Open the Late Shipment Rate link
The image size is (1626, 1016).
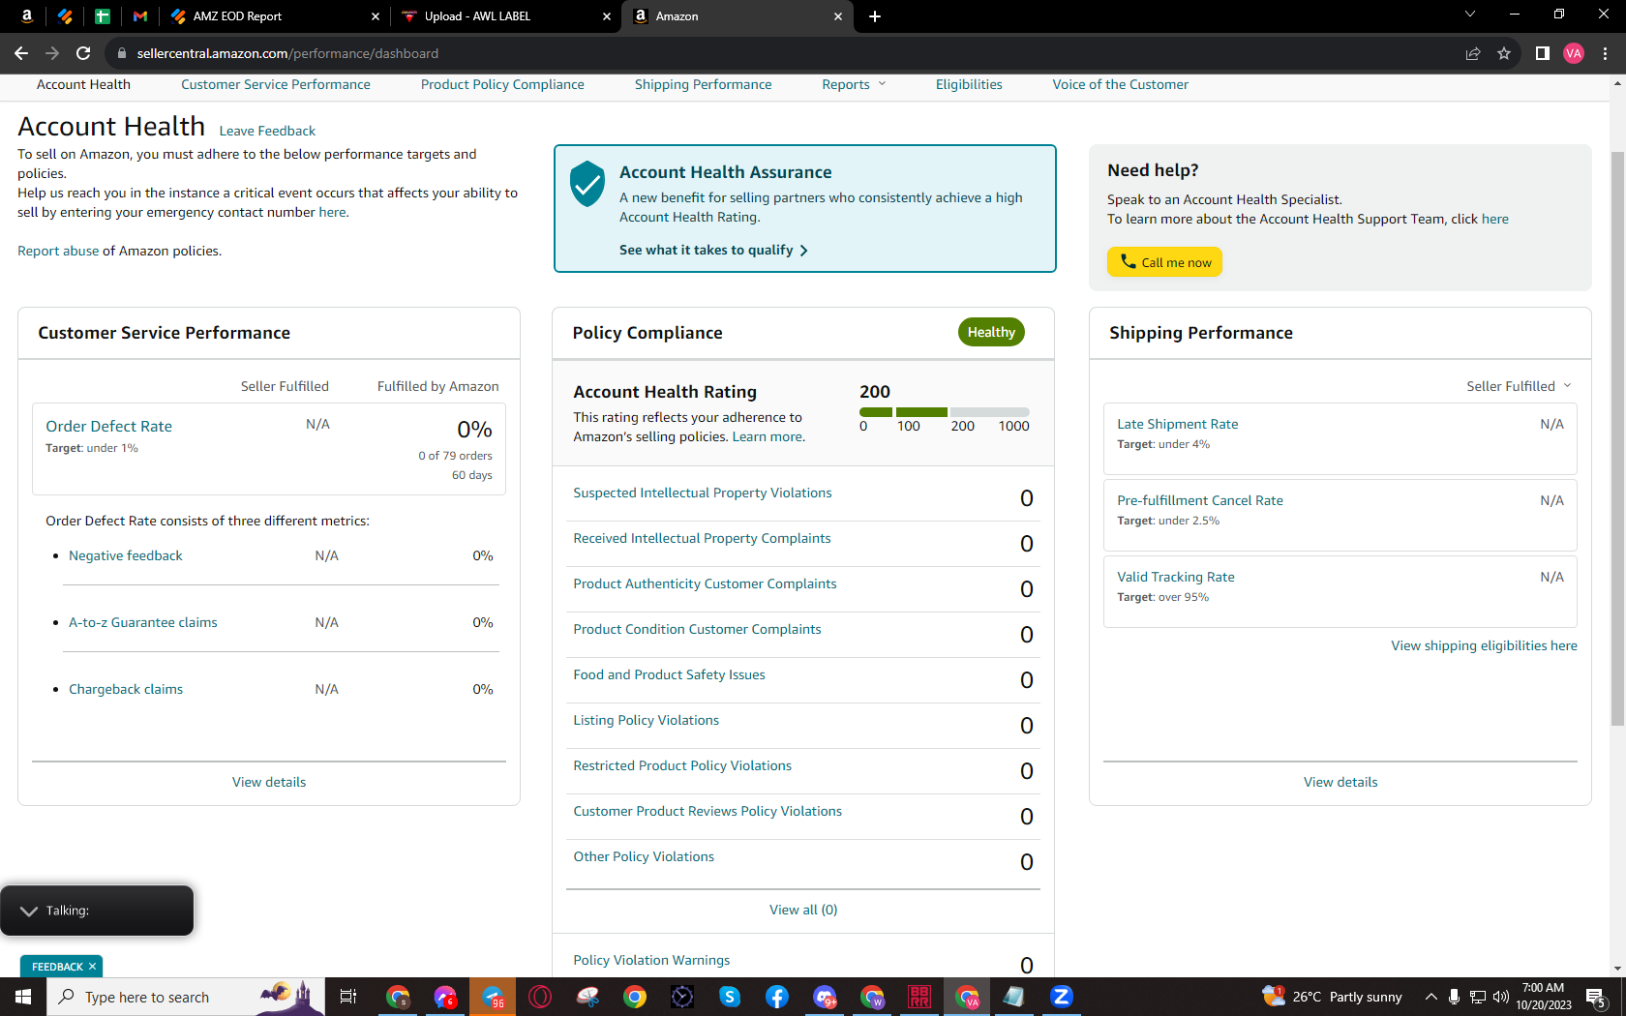coord(1178,424)
